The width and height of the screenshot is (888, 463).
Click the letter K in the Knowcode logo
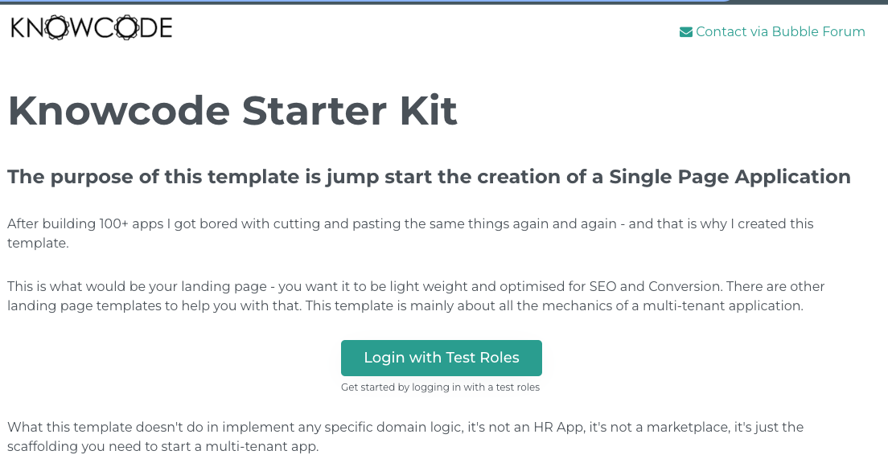pyautogui.click(x=18, y=28)
